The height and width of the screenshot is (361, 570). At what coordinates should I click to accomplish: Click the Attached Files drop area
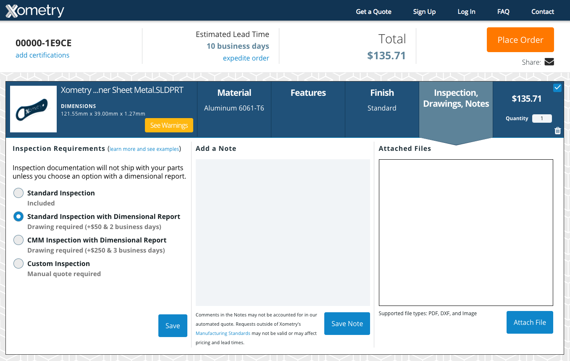466,232
